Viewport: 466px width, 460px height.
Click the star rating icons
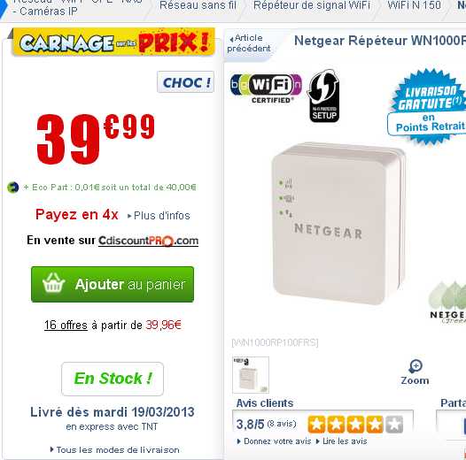(x=355, y=424)
